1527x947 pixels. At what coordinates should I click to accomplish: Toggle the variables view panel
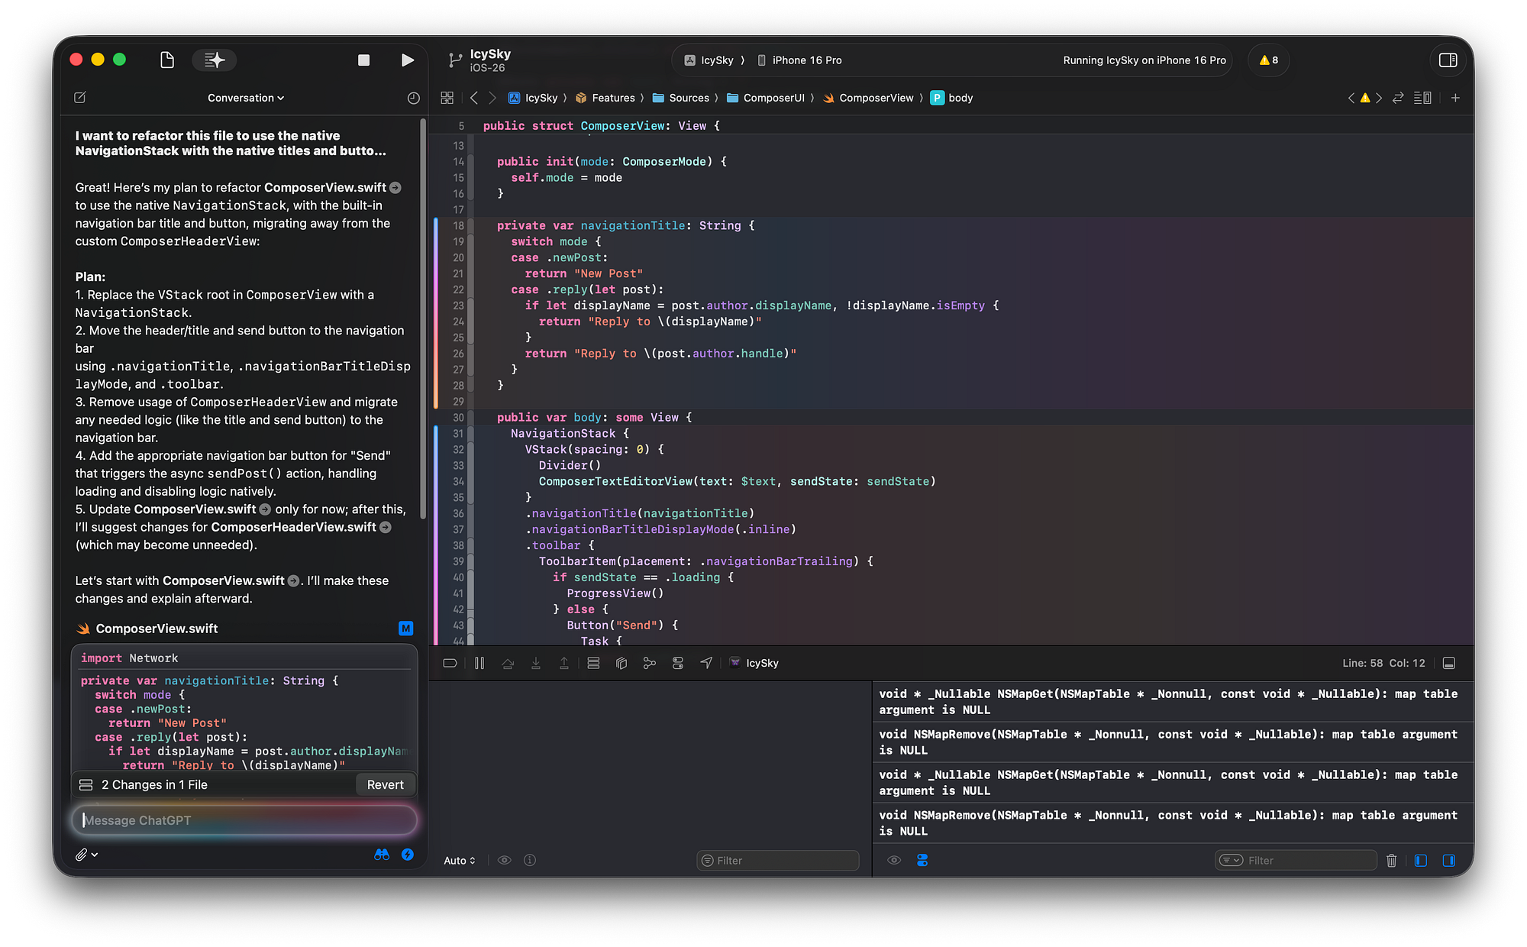click(x=1422, y=860)
